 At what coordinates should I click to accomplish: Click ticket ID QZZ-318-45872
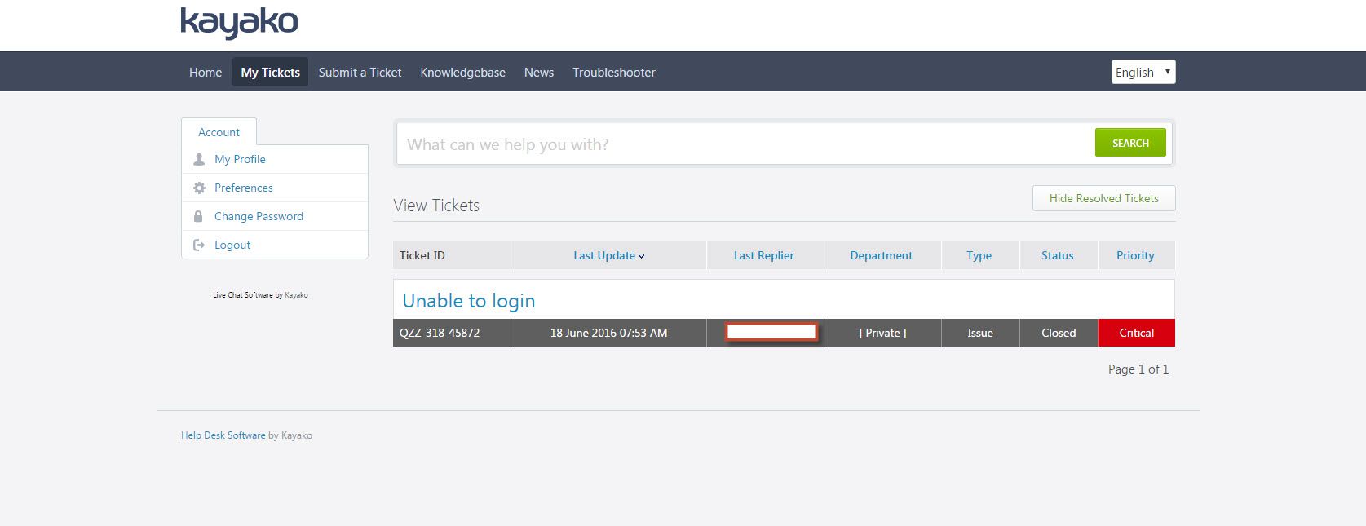pyautogui.click(x=440, y=333)
